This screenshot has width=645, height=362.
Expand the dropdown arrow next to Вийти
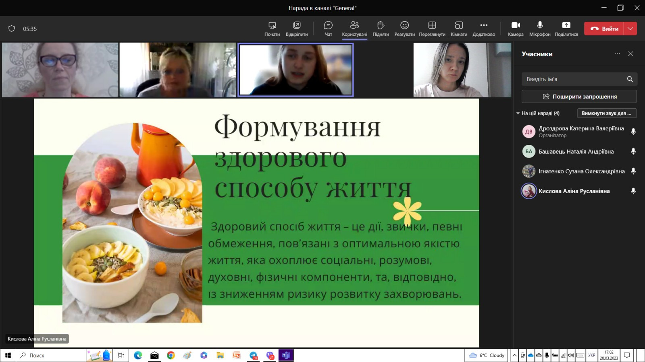(630, 29)
